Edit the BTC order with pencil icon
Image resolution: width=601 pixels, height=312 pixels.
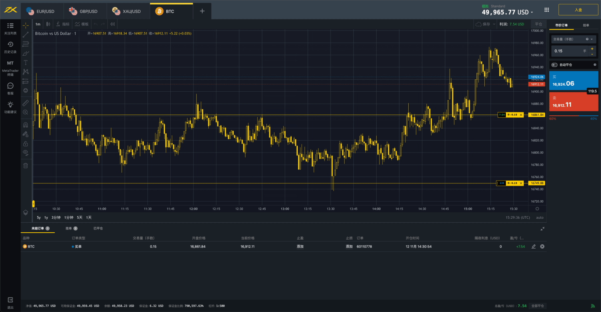533,247
